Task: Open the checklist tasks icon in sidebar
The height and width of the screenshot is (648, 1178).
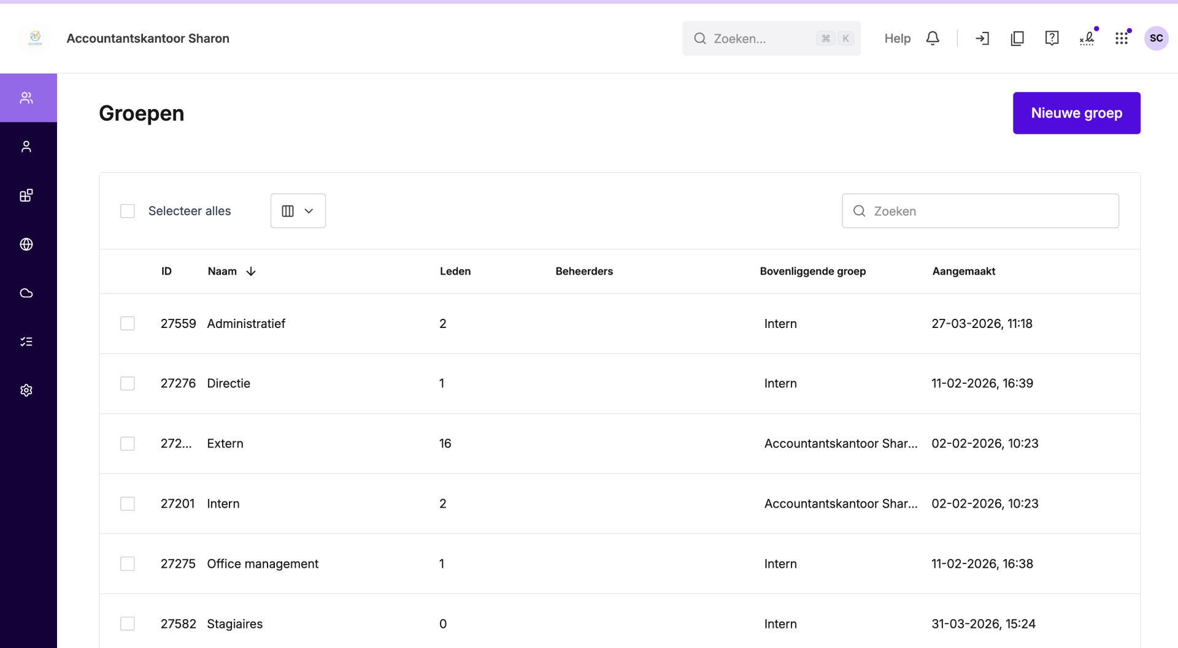Action: pos(26,341)
